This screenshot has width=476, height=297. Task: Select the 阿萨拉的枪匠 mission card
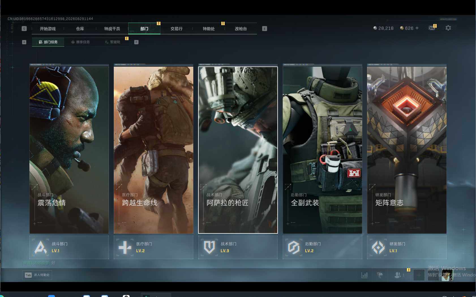tap(238, 150)
